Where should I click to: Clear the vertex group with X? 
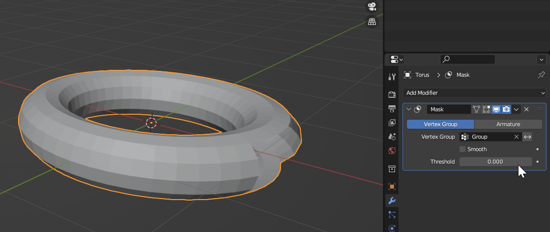pos(516,137)
